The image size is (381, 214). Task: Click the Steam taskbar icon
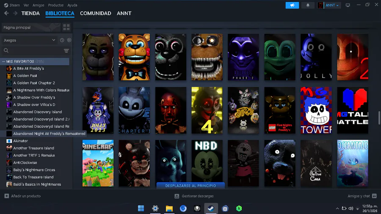(x=211, y=209)
